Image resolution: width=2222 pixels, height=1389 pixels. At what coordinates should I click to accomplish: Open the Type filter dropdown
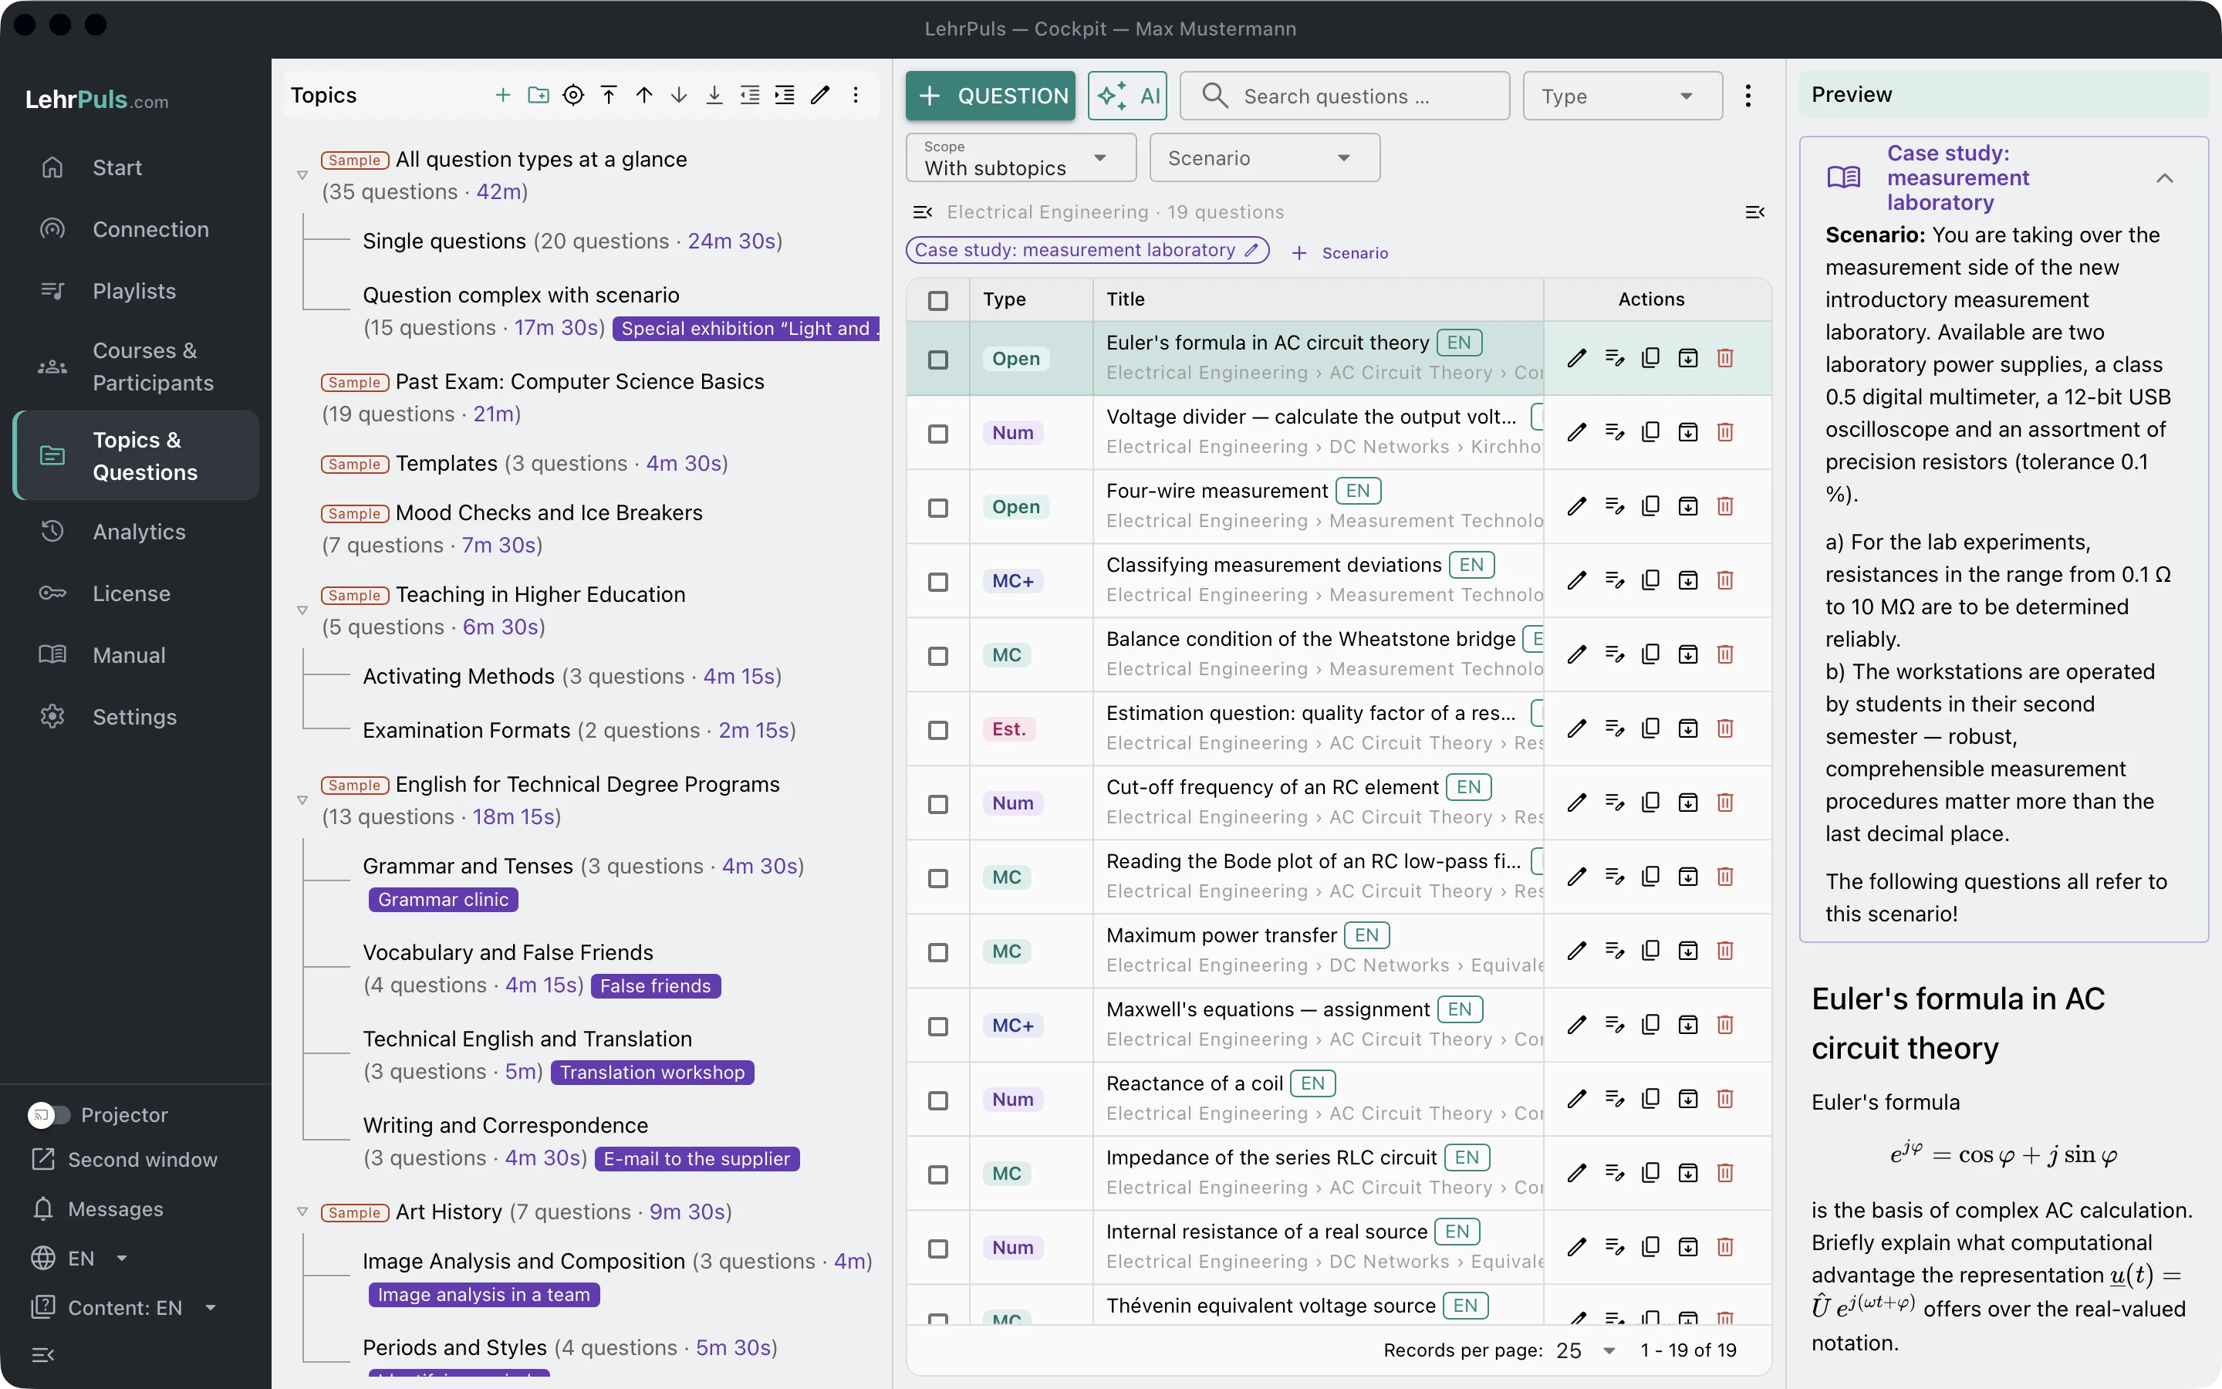click(x=1622, y=96)
